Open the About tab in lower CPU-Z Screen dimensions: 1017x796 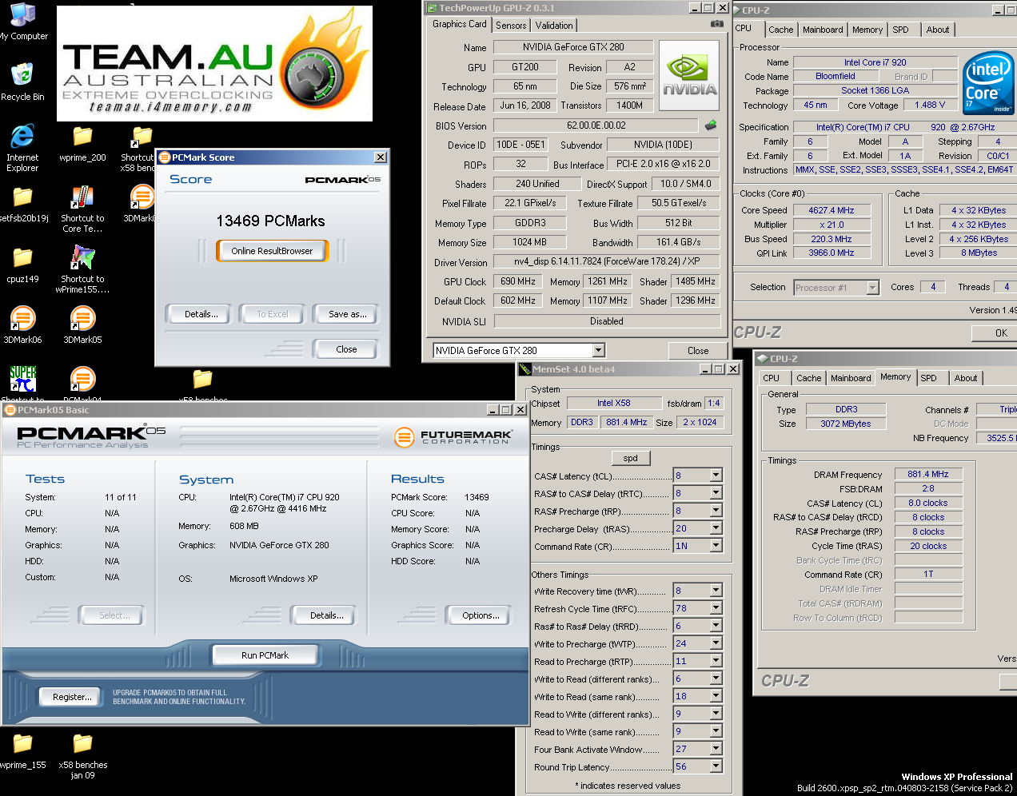point(965,378)
